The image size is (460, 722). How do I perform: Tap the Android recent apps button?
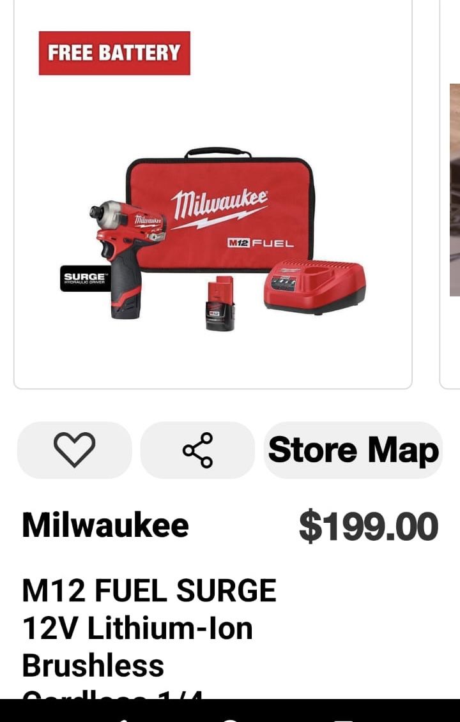click(x=342, y=719)
